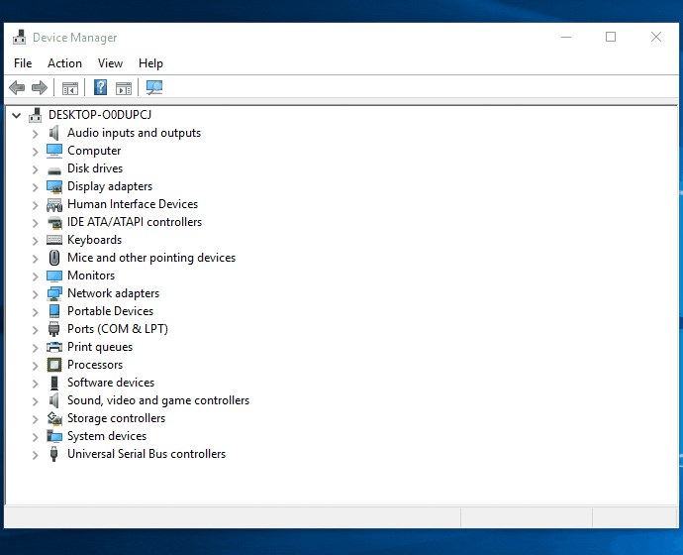Open the Action menu
683x555 pixels.
point(64,63)
